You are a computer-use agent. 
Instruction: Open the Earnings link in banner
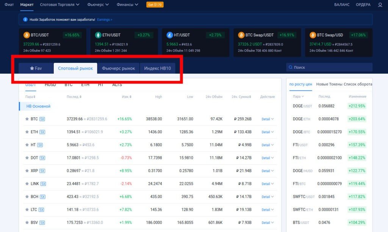(x=105, y=19)
